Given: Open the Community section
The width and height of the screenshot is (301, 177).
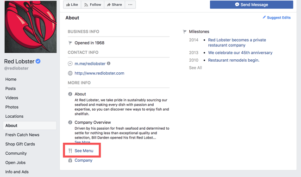Looking at the screenshot, I should coord(16,153).
